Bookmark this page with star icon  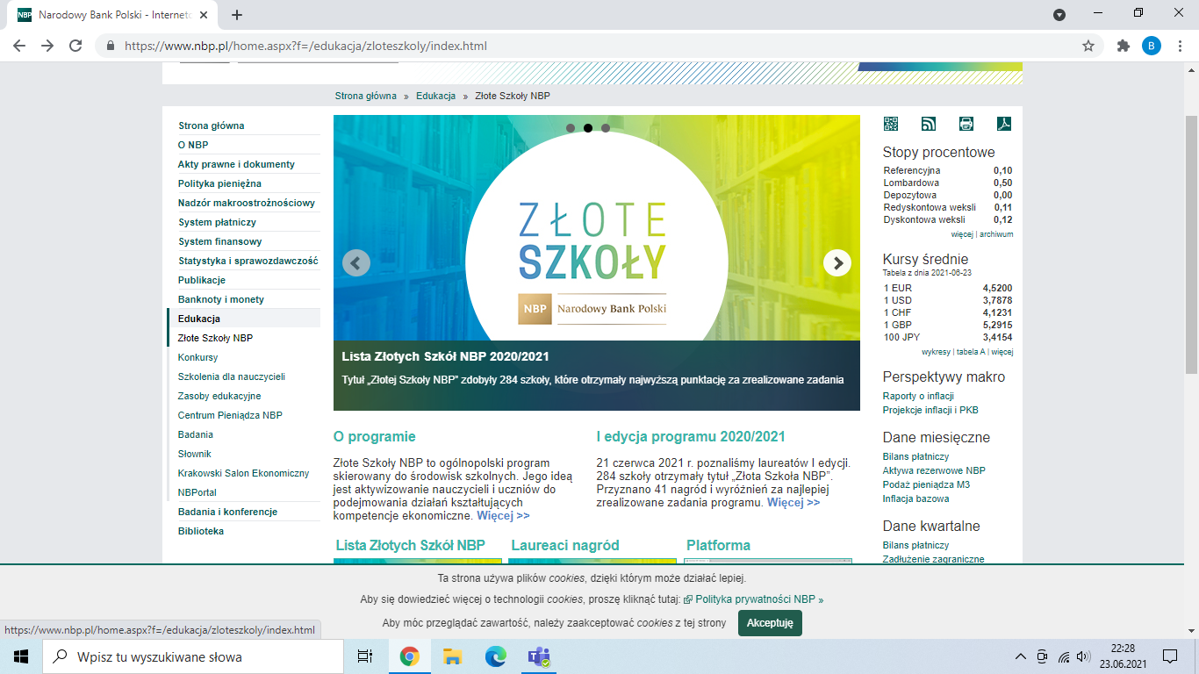click(1088, 46)
